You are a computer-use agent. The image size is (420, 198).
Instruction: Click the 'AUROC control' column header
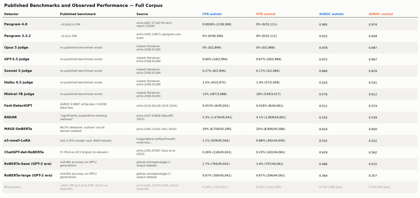pyautogui.click(x=381, y=14)
